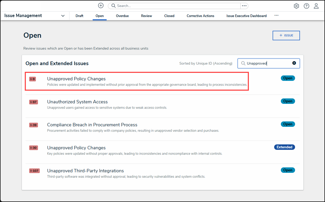Viewport: 325px width, 202px height.
Task: Click the I-9 issue ID badge
Action: [33, 79]
